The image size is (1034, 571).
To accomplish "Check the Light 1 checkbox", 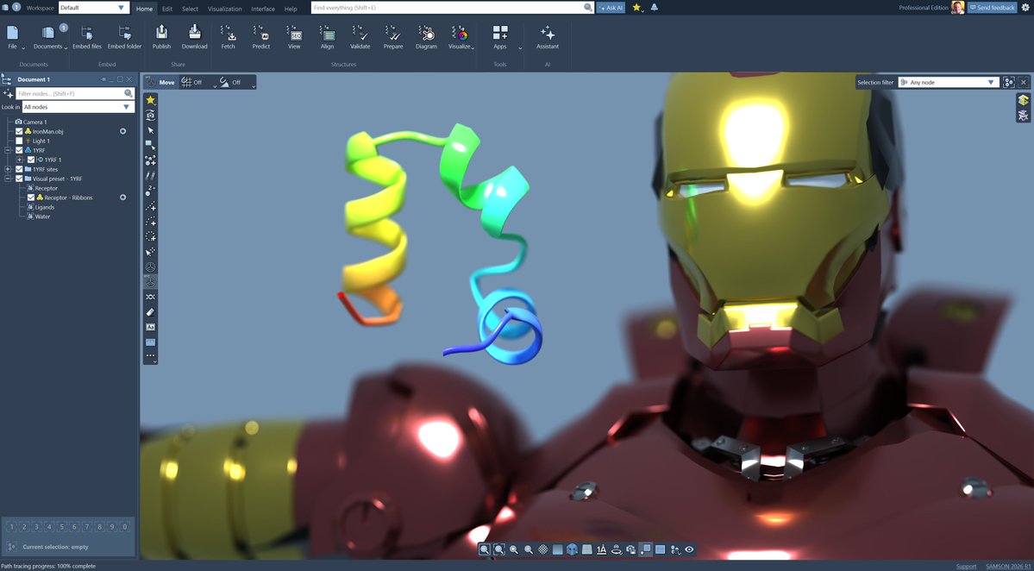I will 19,141.
